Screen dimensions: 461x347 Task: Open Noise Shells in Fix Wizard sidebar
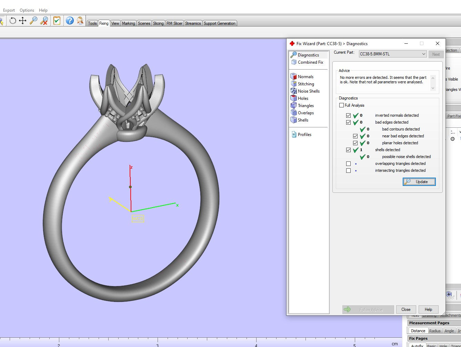coord(309,91)
